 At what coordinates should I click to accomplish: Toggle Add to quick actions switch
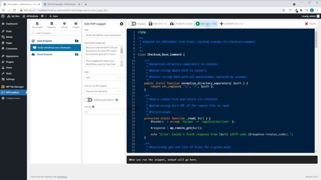point(88,100)
